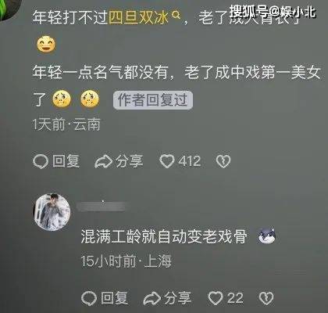This screenshot has width=328, height=313.
Task: Reply to the Yunnan user's comment
Action: click(56, 161)
